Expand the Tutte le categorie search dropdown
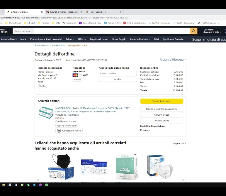 click(23, 31)
